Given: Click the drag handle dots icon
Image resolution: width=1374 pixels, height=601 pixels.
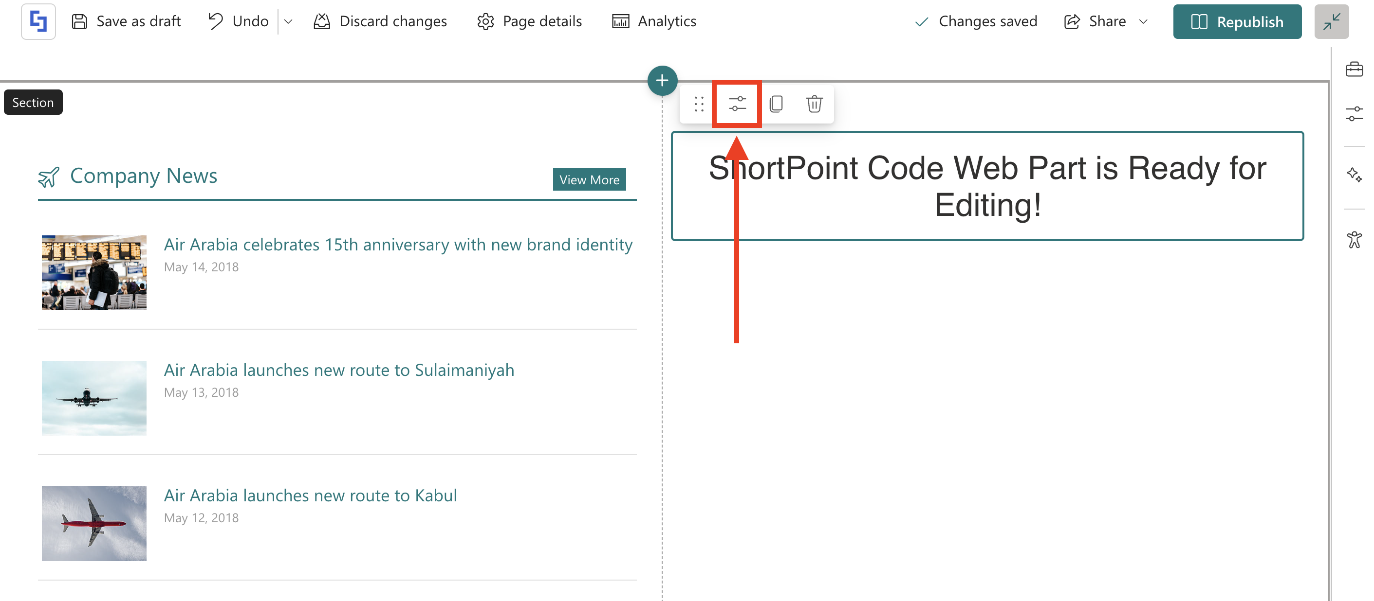Looking at the screenshot, I should (x=699, y=104).
